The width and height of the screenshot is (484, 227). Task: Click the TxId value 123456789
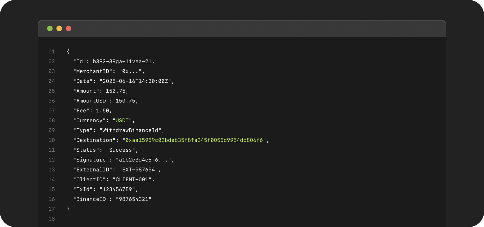tap(117, 189)
